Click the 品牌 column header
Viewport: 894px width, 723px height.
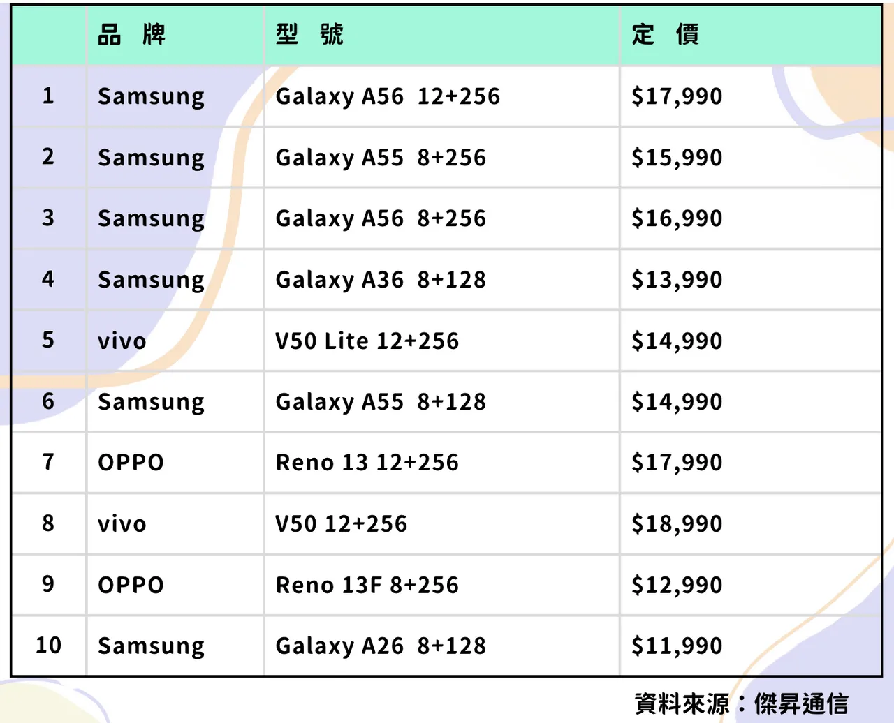[131, 34]
